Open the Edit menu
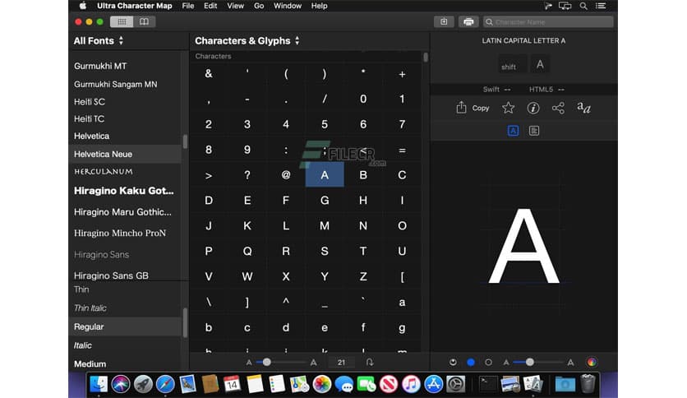This screenshot has width=687, height=398. [x=210, y=6]
